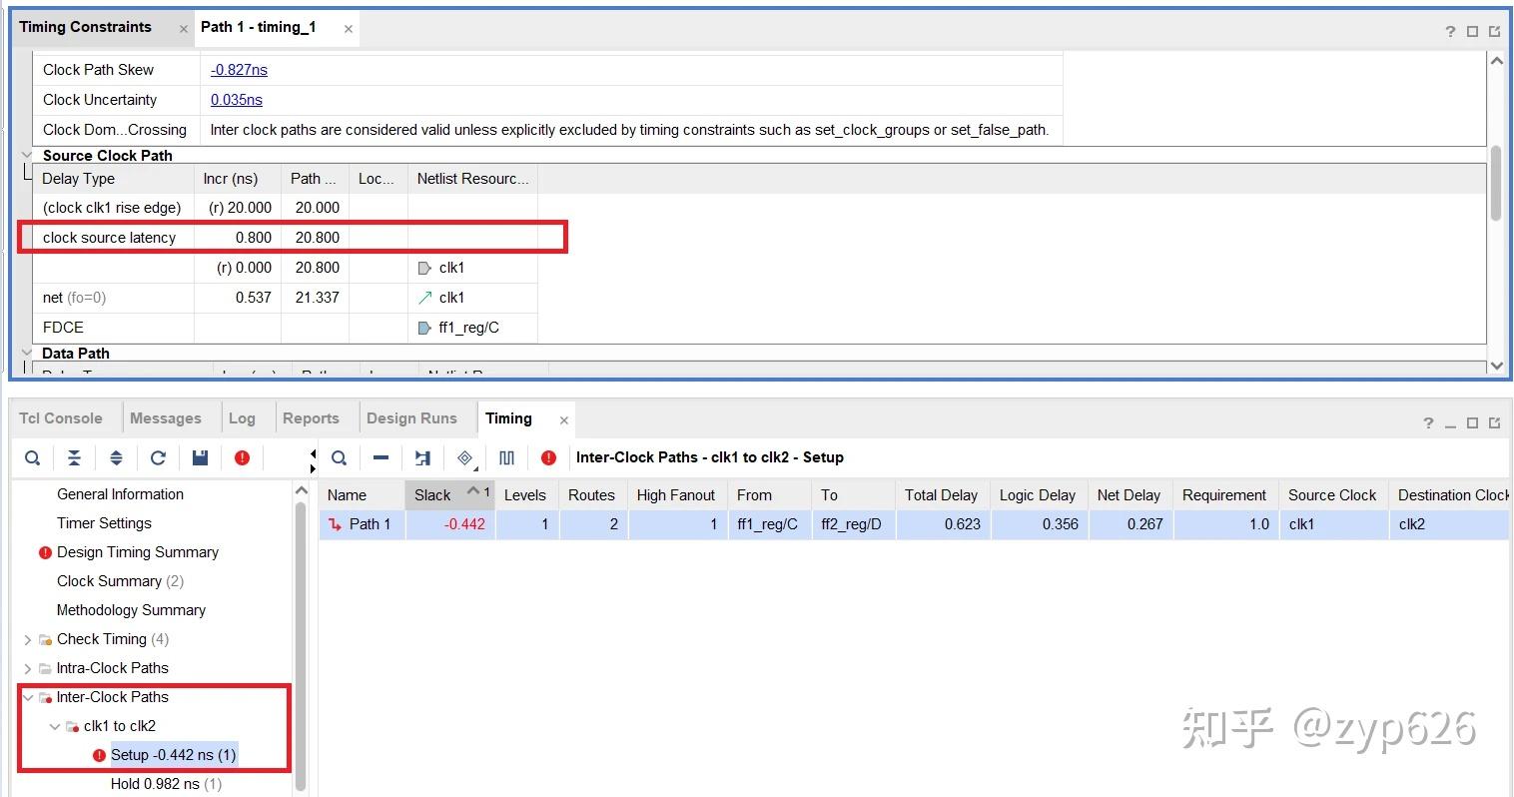Click the expand all icon in the timing tree toolbar
Image resolution: width=1514 pixels, height=797 pixels.
tap(116, 457)
